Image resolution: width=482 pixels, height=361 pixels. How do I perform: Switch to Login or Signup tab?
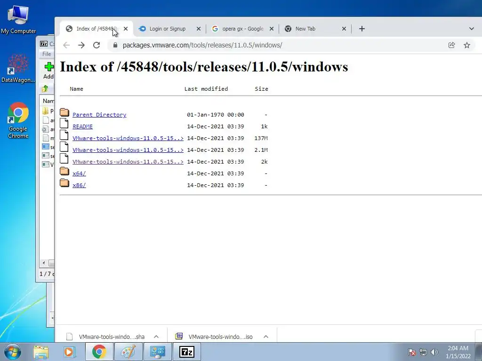coord(168,29)
